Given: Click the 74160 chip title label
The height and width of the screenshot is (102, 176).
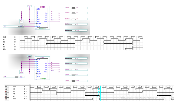Looking at the screenshot, I should pyautogui.click(x=42, y=57).
